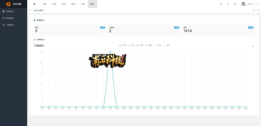The image size is (261, 126).
Task: Open the 系统 top menu
Action: pyautogui.click(x=45, y=4)
